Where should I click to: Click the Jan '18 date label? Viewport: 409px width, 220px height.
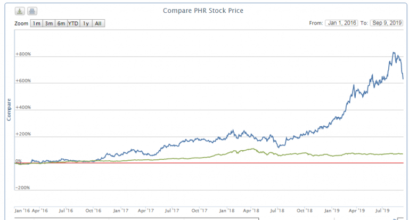point(227,210)
